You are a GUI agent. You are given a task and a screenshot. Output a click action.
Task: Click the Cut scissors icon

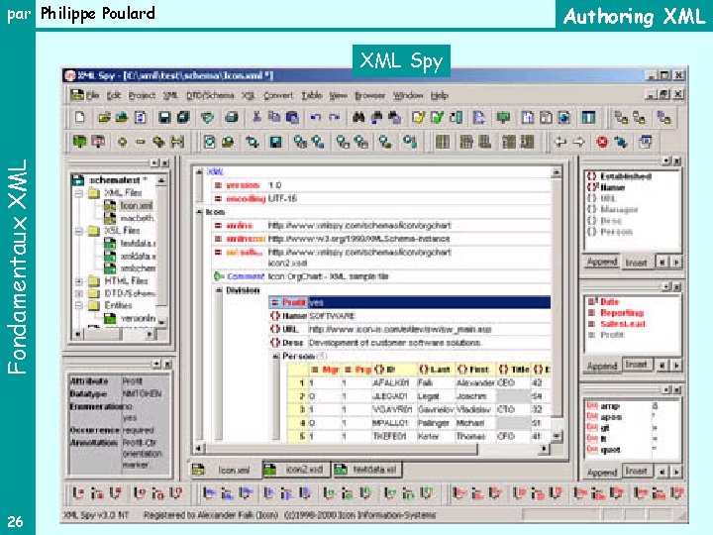[256, 117]
